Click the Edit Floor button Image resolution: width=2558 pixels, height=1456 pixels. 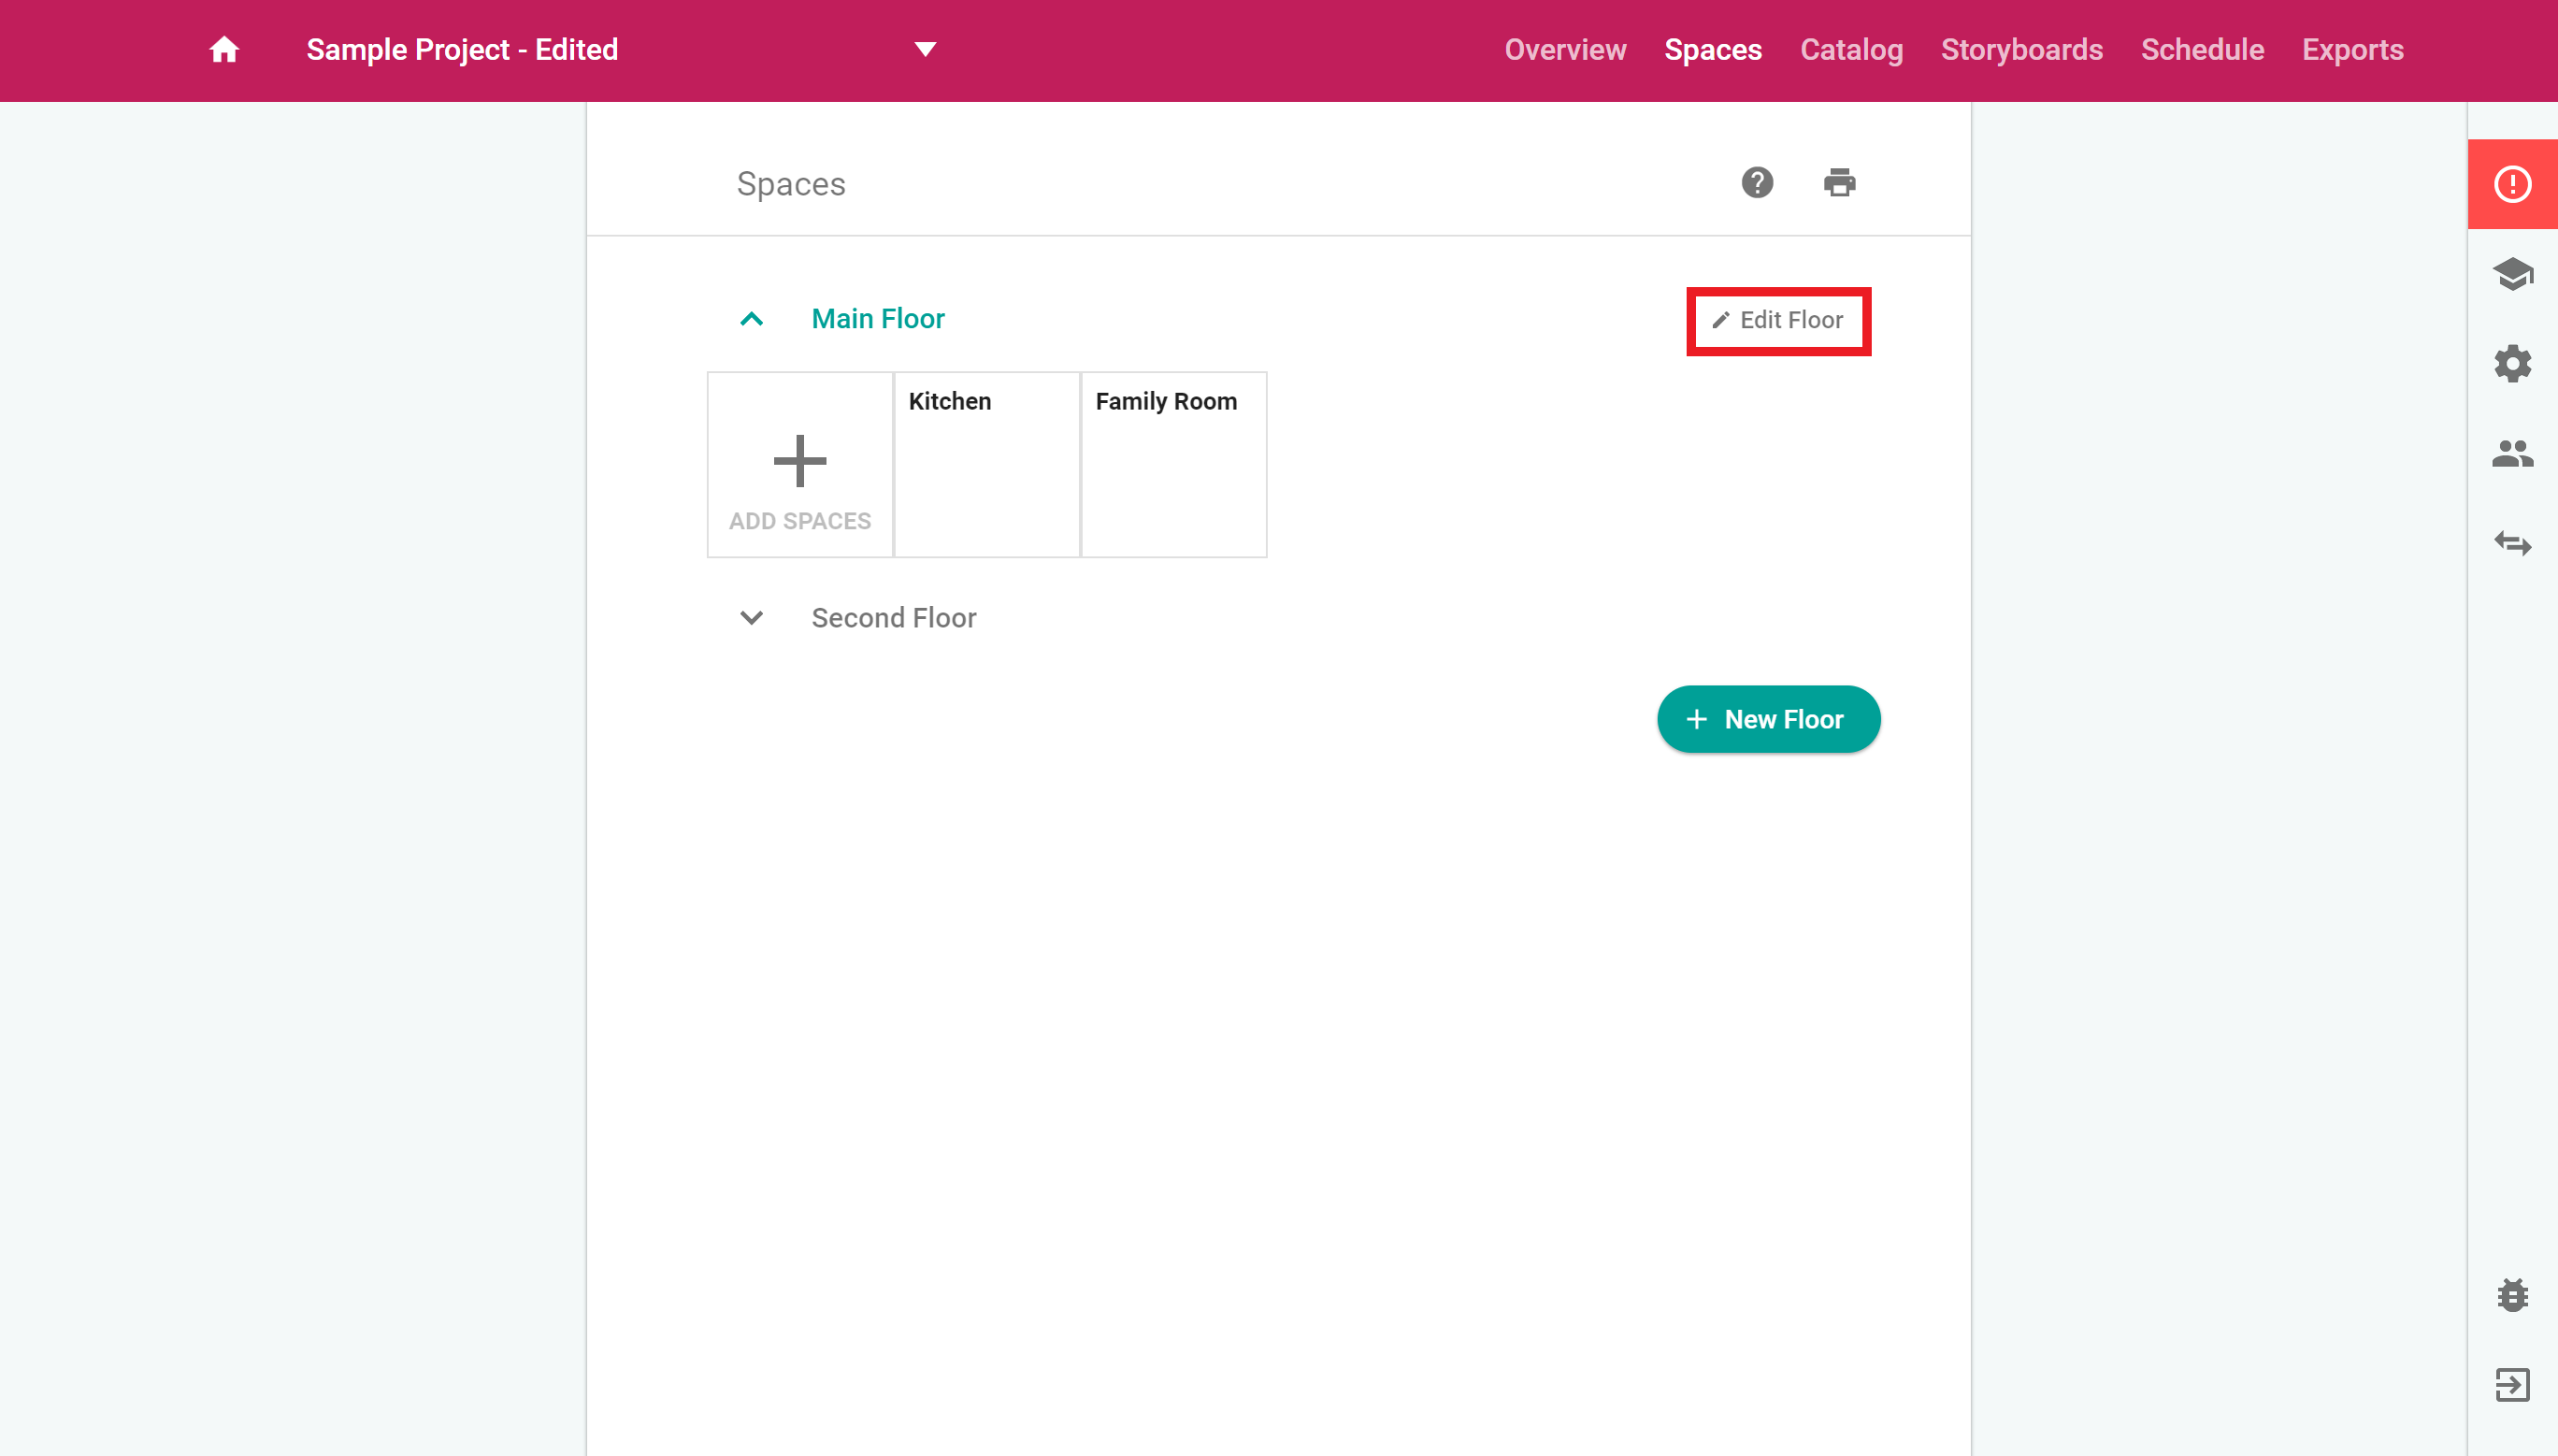pyautogui.click(x=1778, y=321)
